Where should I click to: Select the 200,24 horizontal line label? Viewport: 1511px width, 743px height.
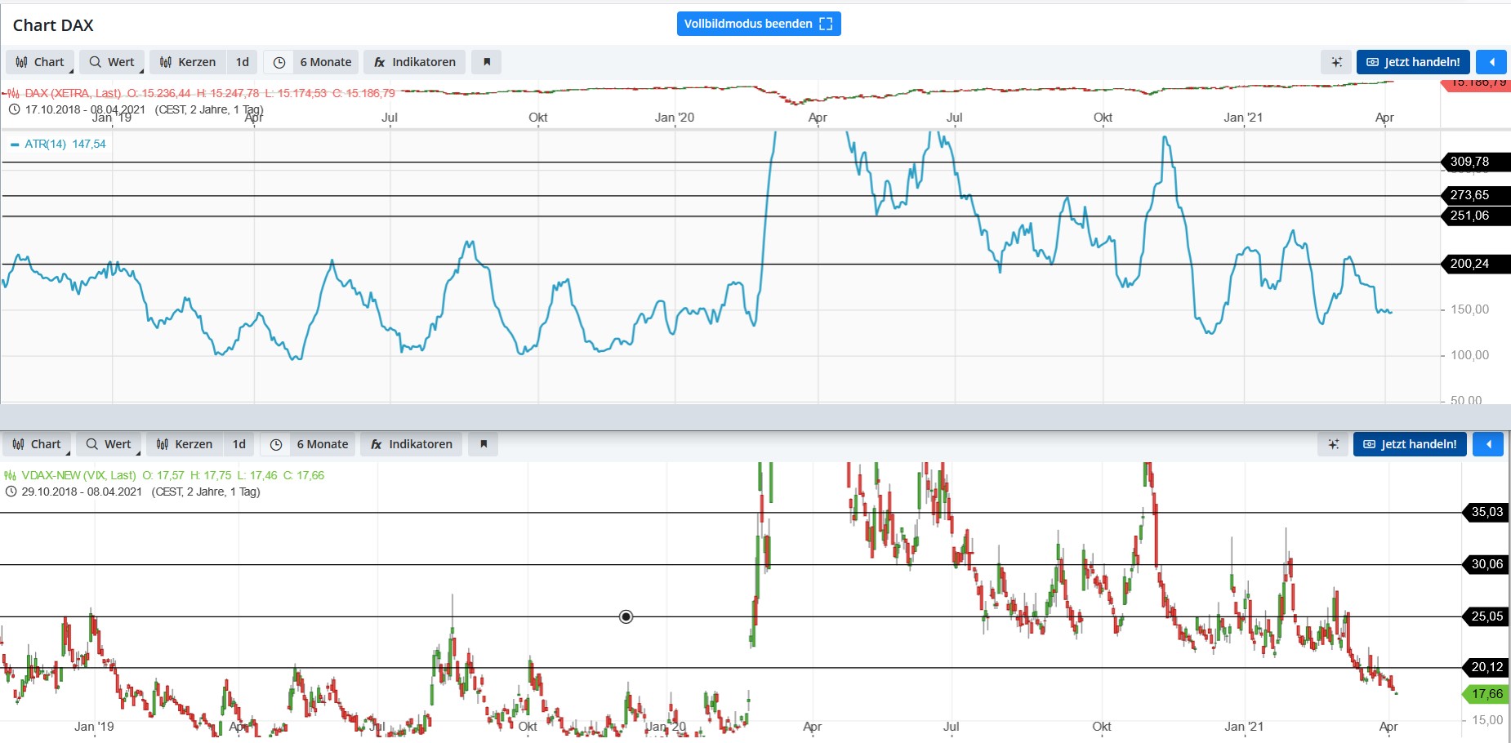(1475, 264)
